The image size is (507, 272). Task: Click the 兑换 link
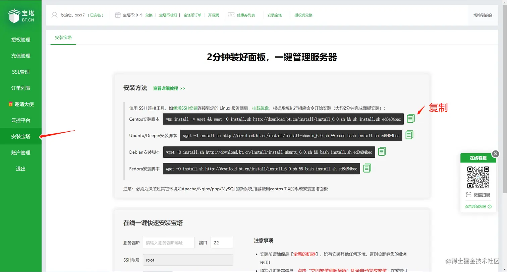149,15
